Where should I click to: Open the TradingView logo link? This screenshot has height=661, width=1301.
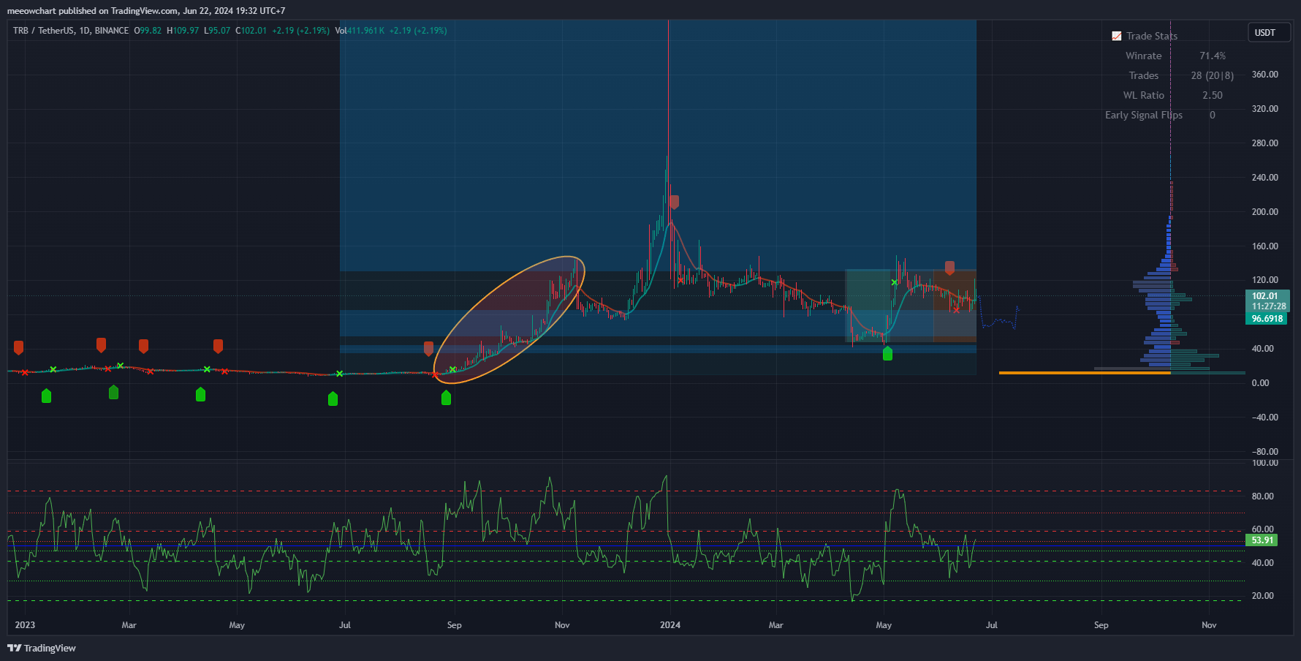coord(42,648)
